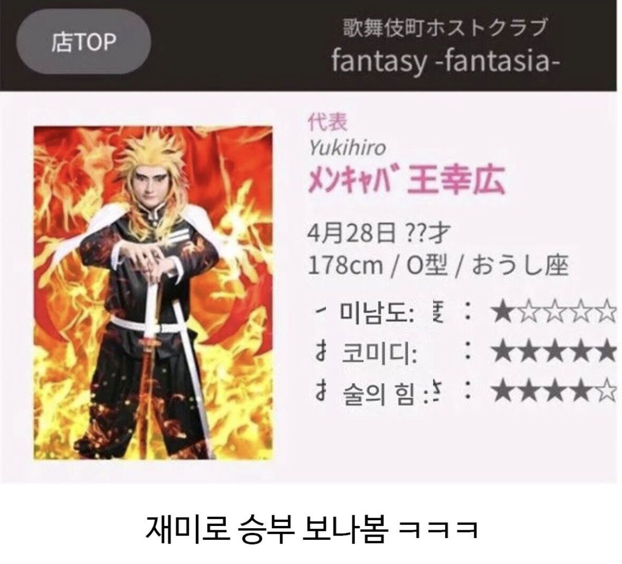Click the 코미디 rating label

point(379,353)
